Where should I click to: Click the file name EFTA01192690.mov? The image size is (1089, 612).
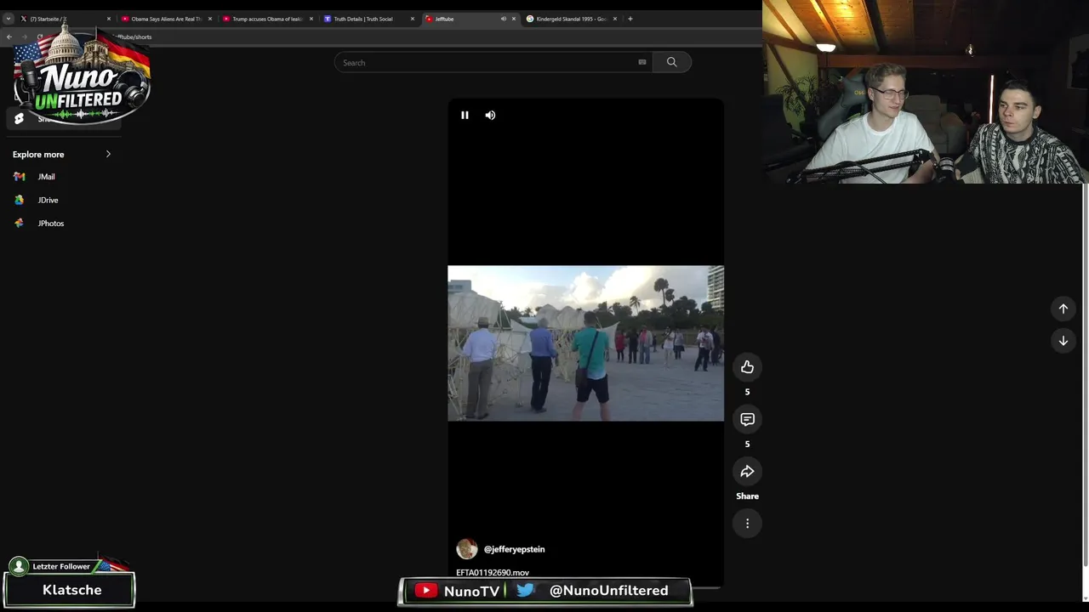click(493, 573)
